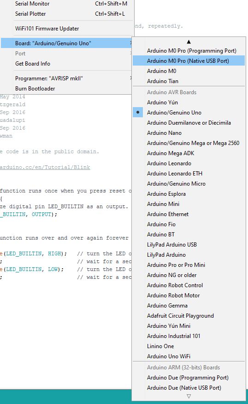This screenshot has height=404, width=248.
Task: Select Arduino Pro or Pro Mini
Action: click(x=189, y=265)
